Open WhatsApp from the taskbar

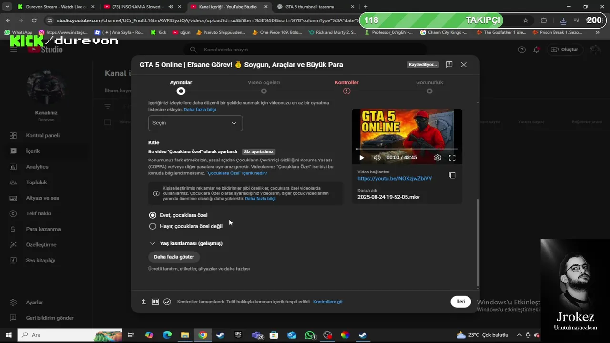point(310,335)
